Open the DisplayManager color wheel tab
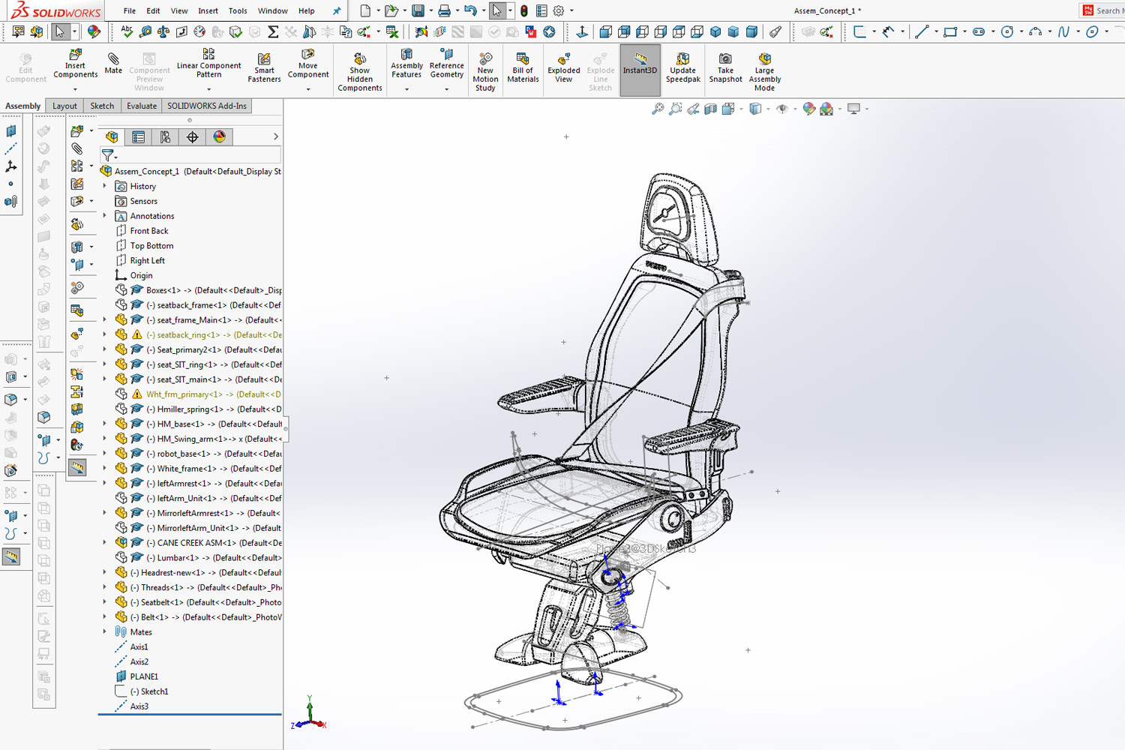The height and width of the screenshot is (750, 1125). coord(219,137)
